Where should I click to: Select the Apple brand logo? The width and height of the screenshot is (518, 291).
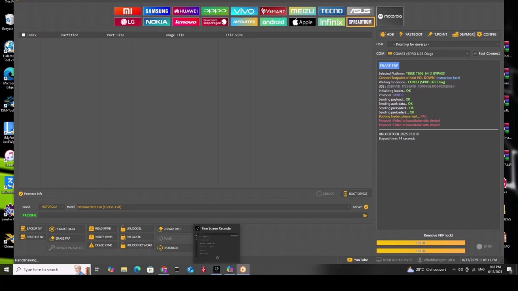[x=302, y=22]
